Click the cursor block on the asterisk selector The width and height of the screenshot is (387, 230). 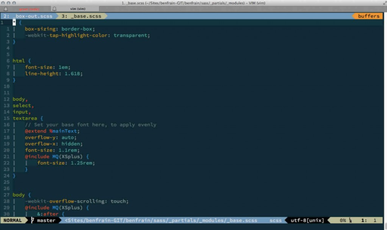[14, 22]
